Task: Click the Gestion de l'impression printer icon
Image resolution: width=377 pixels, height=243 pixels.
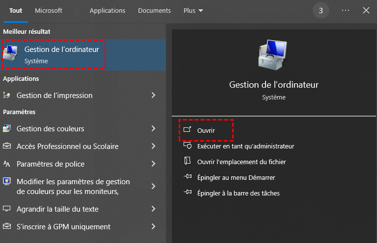Action: click(x=7, y=96)
